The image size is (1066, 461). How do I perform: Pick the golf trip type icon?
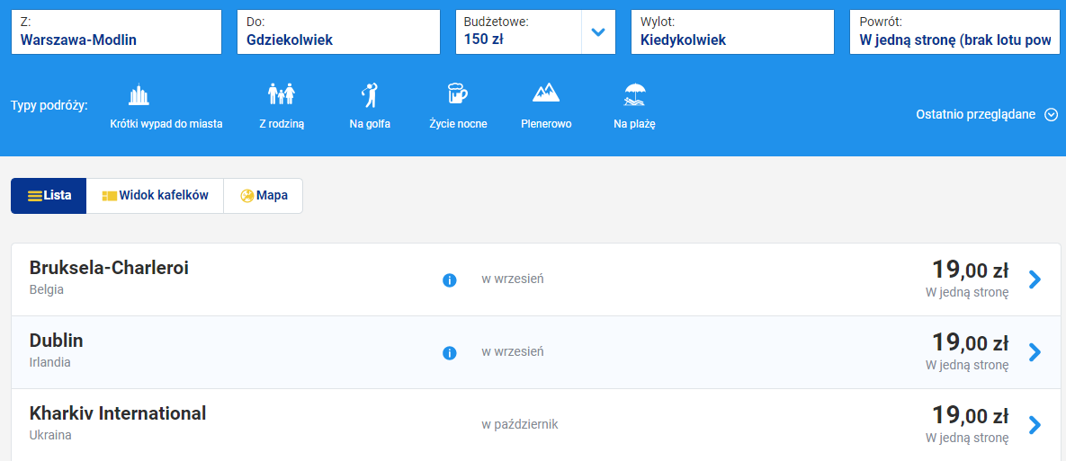click(370, 95)
